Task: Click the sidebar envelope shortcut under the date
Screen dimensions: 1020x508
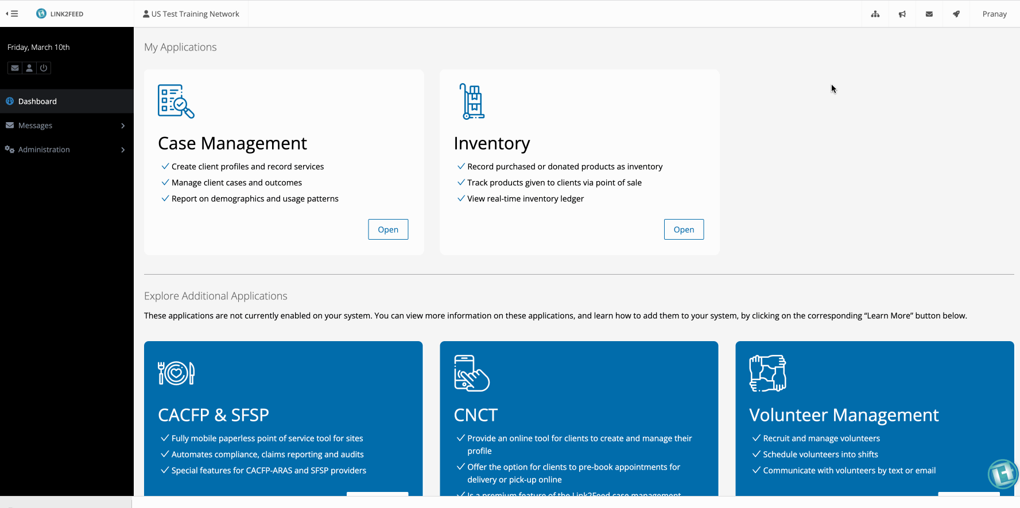Action: coord(15,68)
